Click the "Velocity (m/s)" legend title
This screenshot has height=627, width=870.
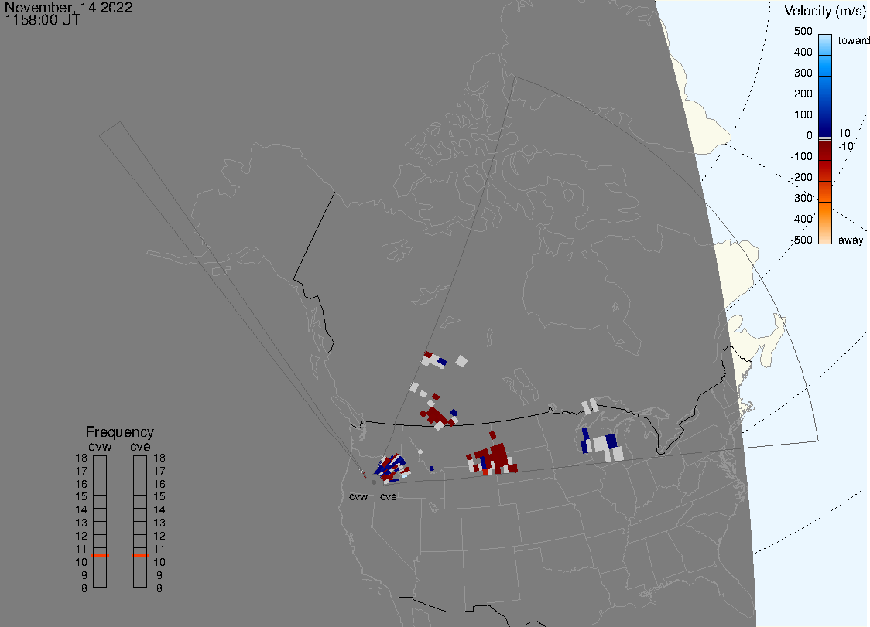824,11
